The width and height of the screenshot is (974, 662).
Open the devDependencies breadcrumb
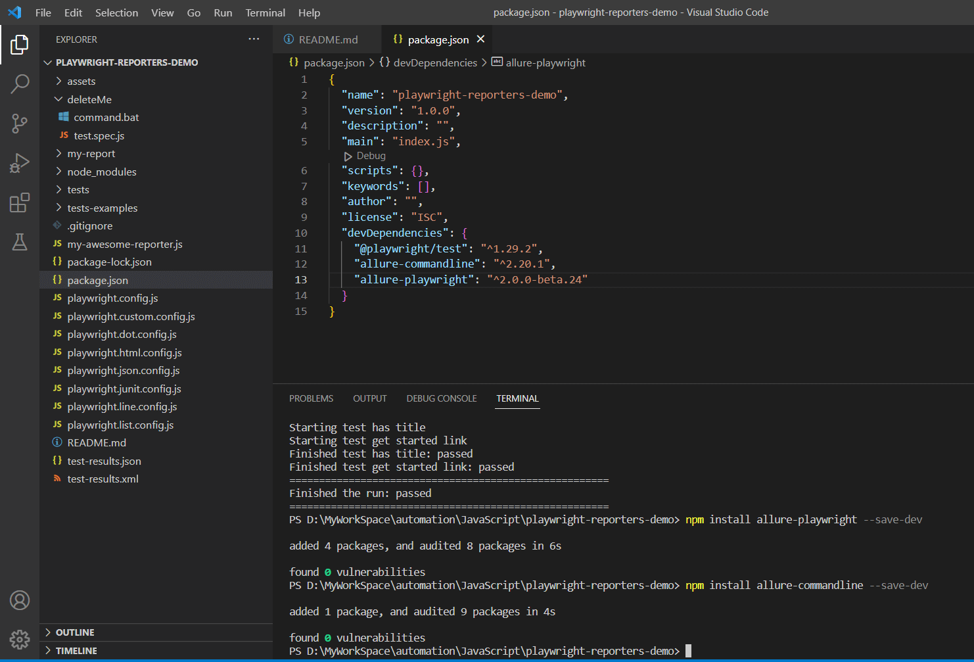click(434, 62)
